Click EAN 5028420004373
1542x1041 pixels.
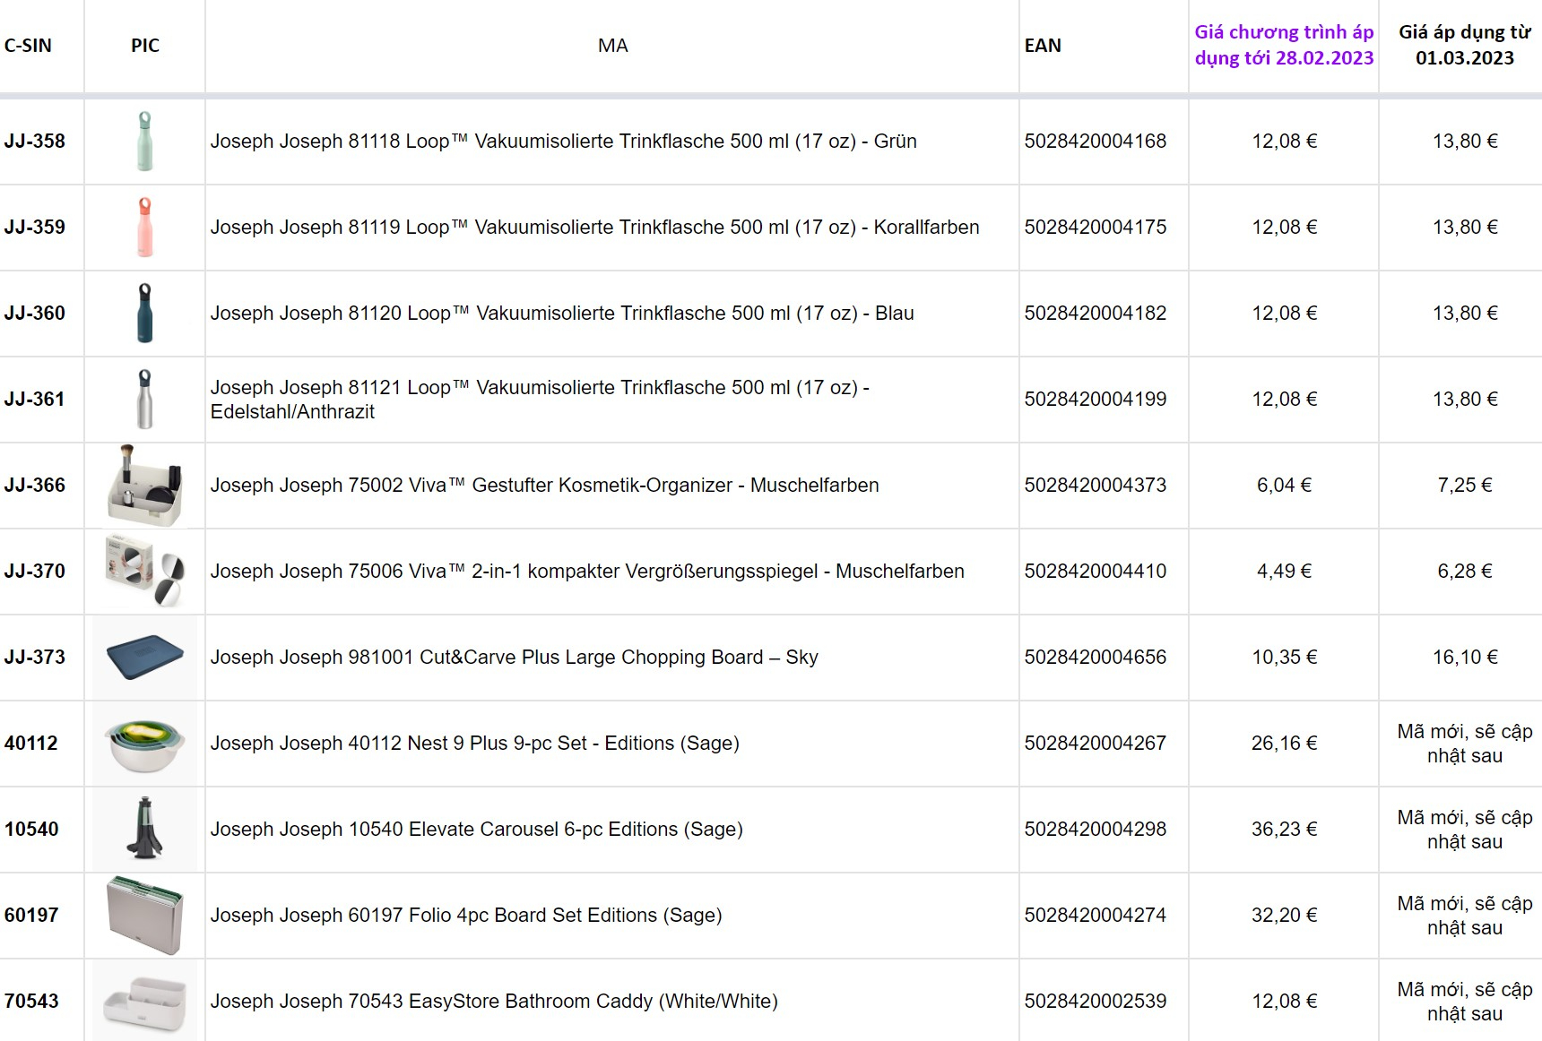pyautogui.click(x=1096, y=485)
